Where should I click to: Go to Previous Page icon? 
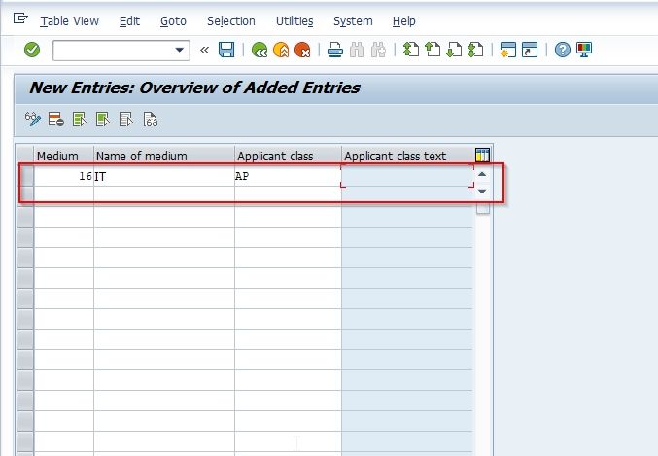[x=433, y=50]
